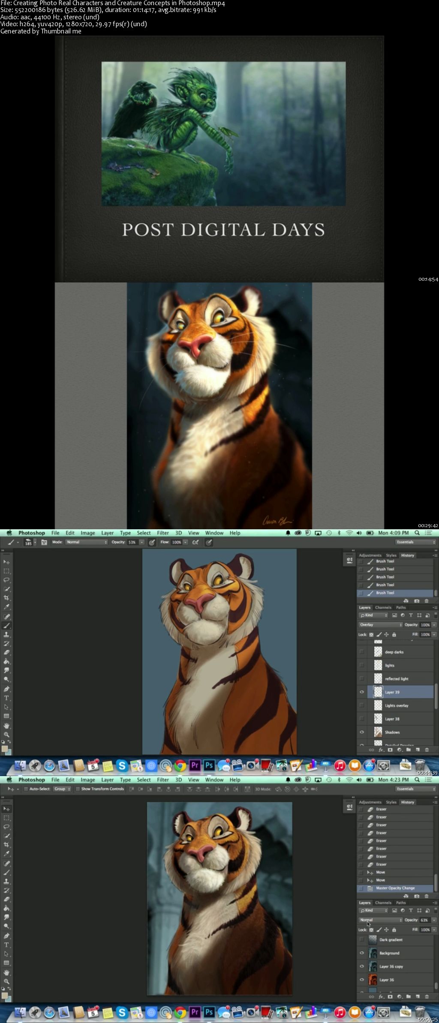
Task: Open Normal blend mode dropdown in 4:23 PM Layers panel
Action: click(x=380, y=920)
